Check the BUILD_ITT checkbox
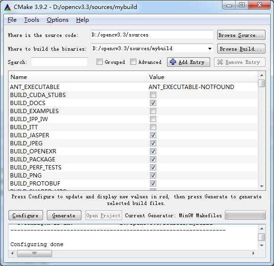This screenshot has height=266, width=274. click(153, 127)
